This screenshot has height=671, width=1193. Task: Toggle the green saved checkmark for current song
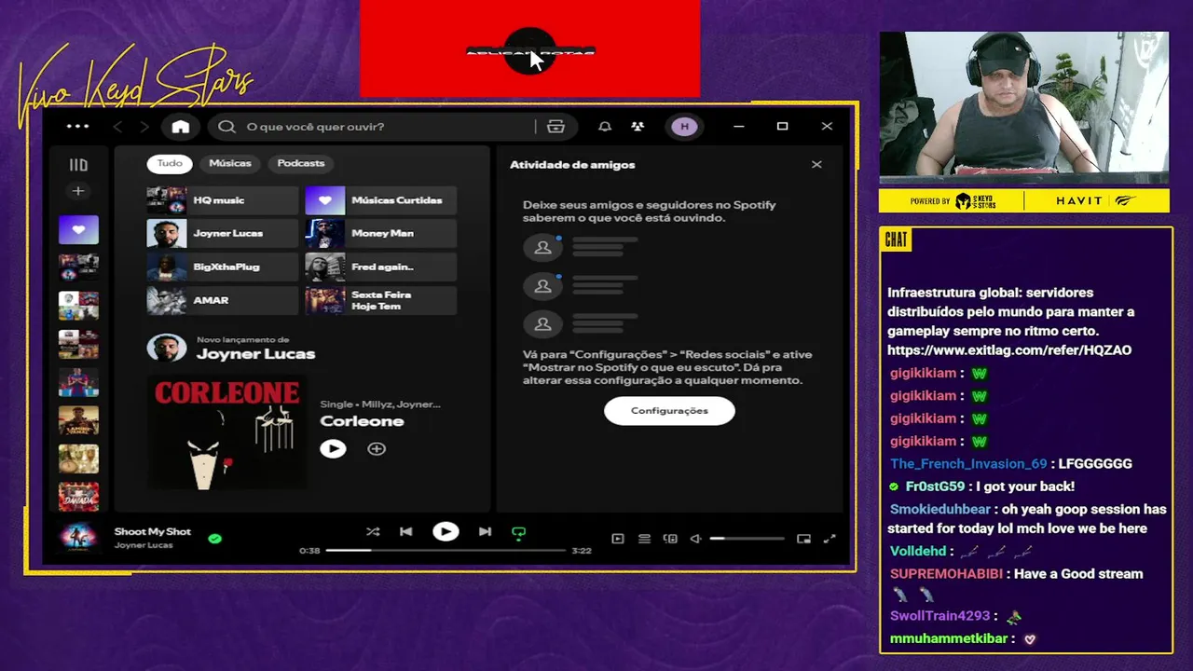click(214, 539)
